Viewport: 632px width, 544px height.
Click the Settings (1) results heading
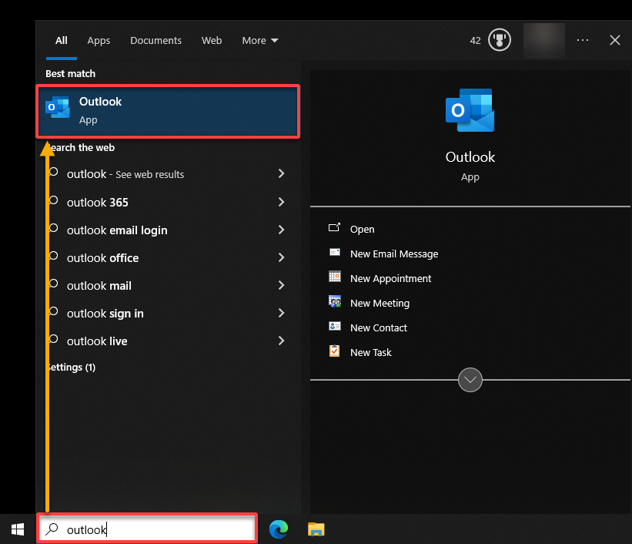[72, 368]
